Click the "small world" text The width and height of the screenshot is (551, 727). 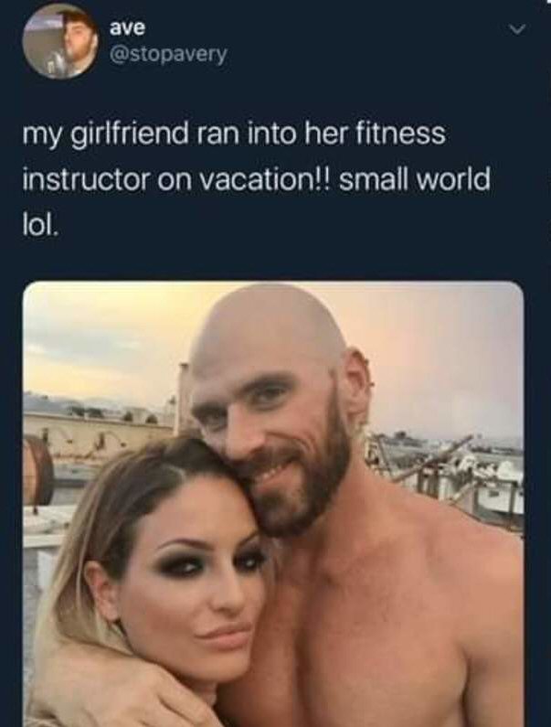click(415, 179)
